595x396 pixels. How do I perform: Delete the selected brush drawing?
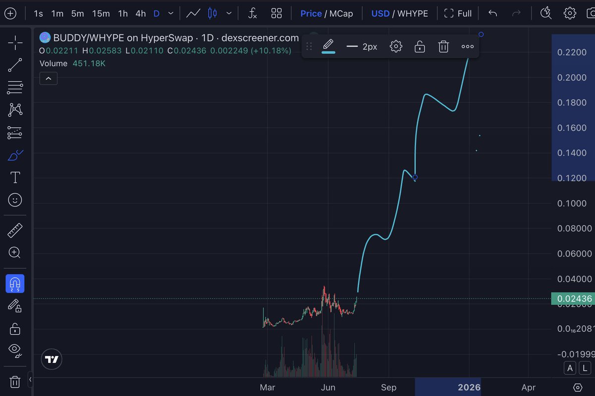[x=443, y=47]
